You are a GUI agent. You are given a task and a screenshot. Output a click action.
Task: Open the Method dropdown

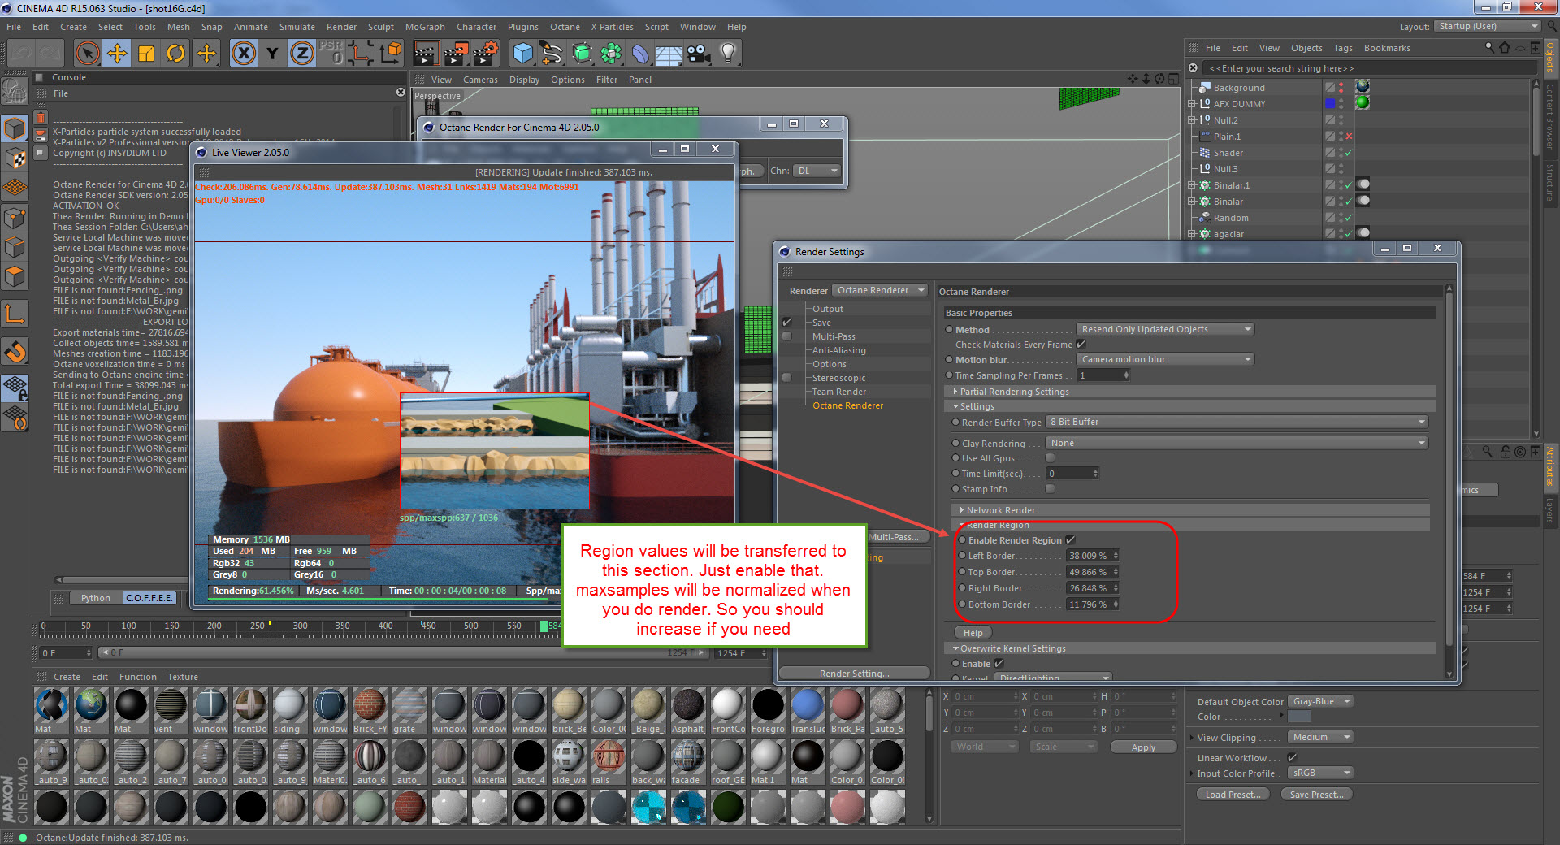tap(1165, 329)
